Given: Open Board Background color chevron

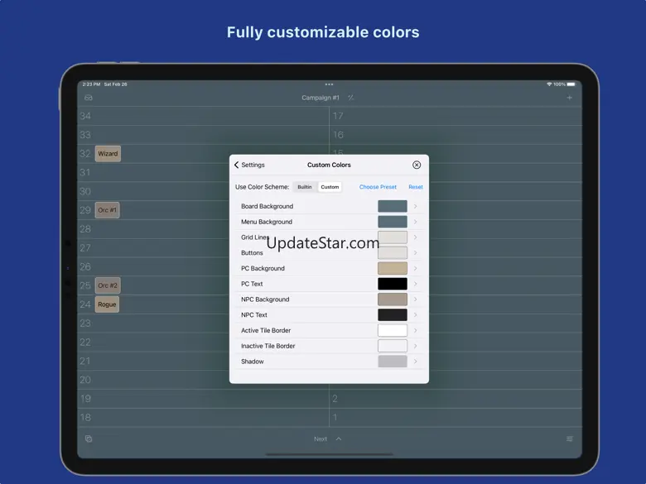Looking at the screenshot, I should point(415,206).
